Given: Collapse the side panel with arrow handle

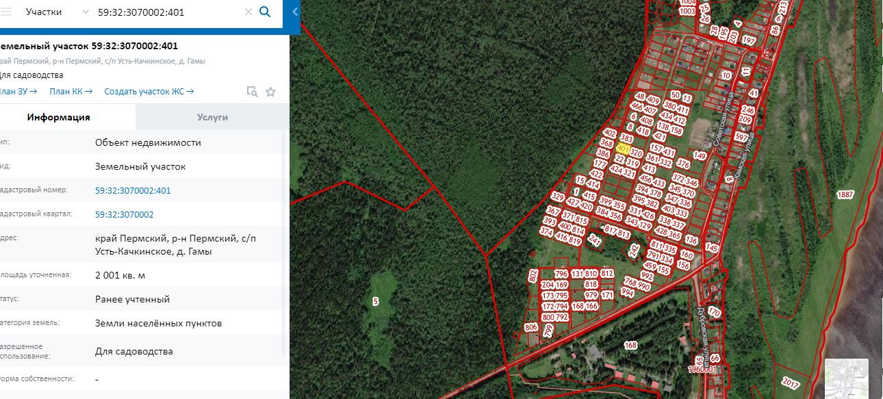Looking at the screenshot, I should tap(294, 12).
